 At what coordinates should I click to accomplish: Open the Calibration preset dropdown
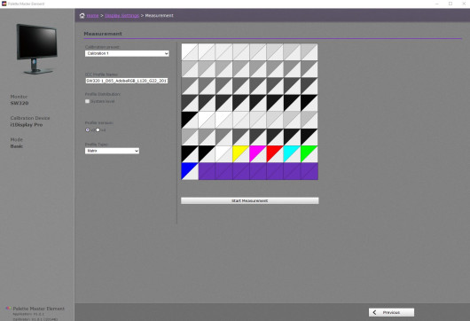click(127, 53)
